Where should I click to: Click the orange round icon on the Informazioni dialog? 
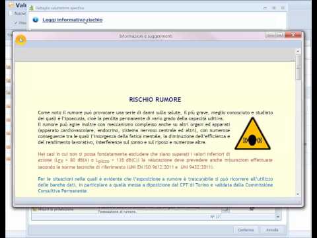(21, 40)
